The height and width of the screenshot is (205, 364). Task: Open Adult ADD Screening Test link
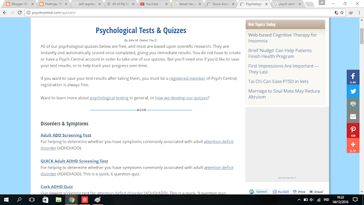(66, 136)
